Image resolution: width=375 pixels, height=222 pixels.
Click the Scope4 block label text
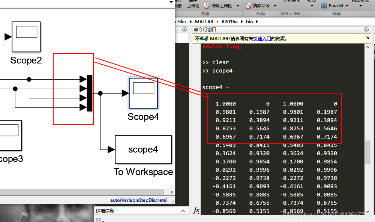click(143, 117)
